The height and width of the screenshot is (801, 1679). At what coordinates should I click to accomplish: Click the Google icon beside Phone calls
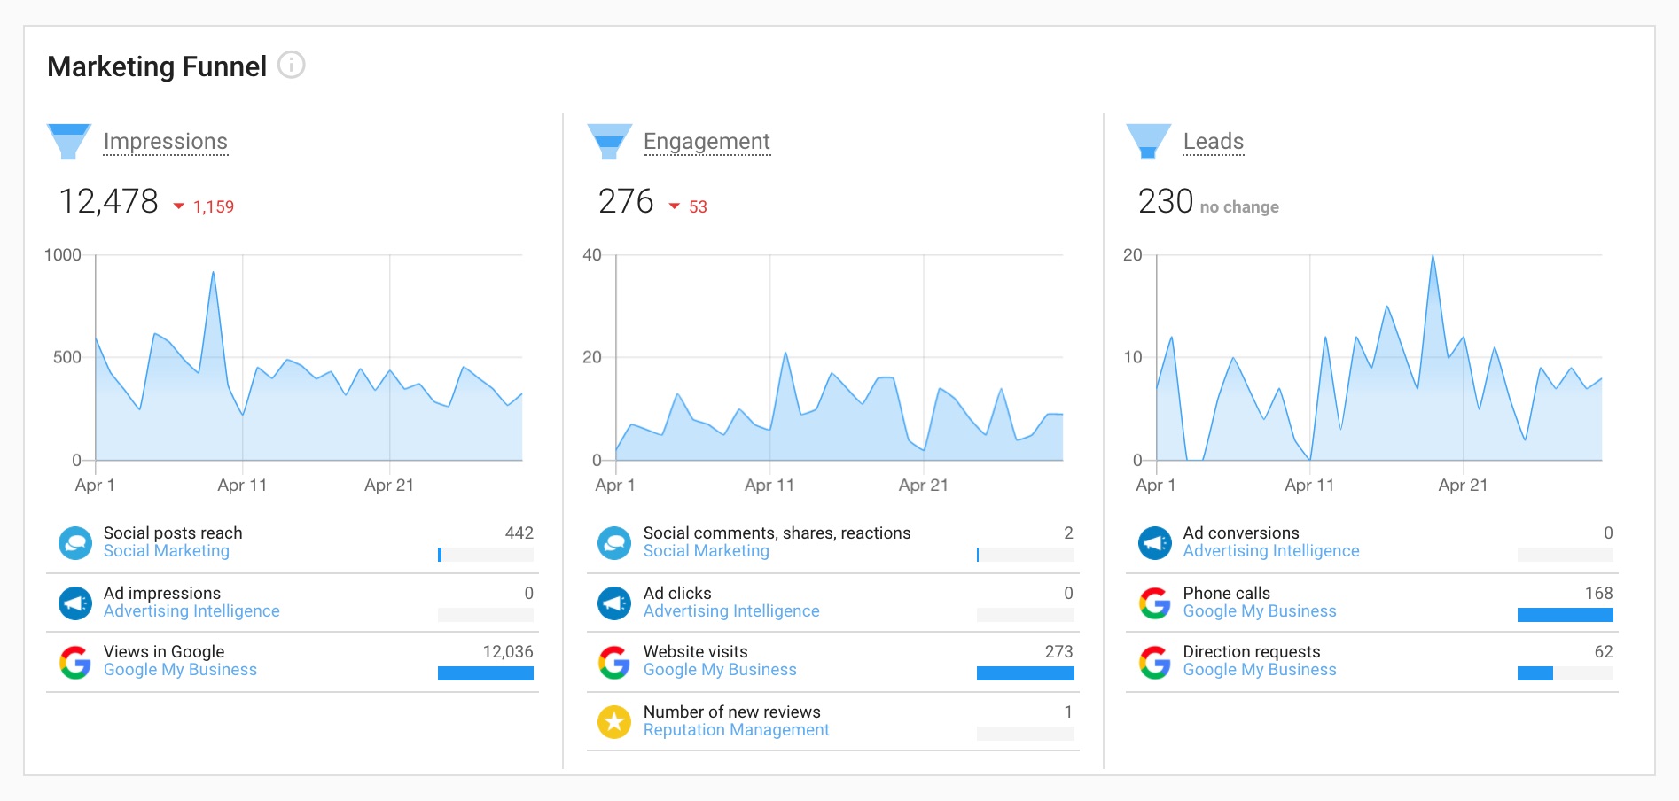[x=1154, y=603]
